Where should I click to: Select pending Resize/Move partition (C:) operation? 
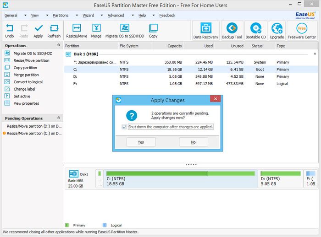point(33,134)
